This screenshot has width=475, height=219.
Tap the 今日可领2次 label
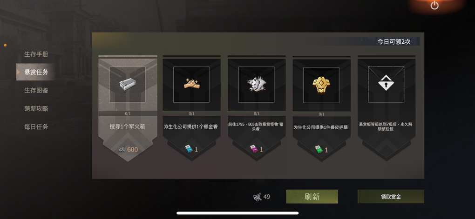tap(394, 42)
